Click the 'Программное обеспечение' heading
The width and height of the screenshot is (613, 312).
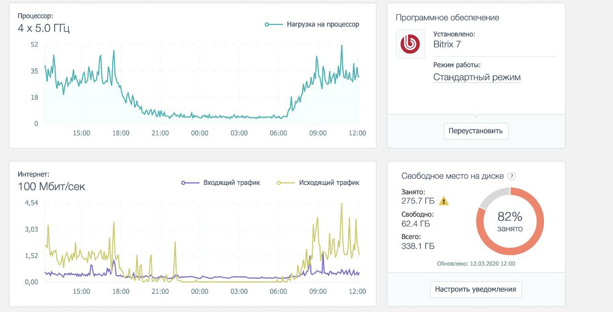coord(447,18)
